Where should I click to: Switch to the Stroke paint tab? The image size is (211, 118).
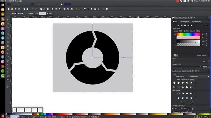[184, 22]
